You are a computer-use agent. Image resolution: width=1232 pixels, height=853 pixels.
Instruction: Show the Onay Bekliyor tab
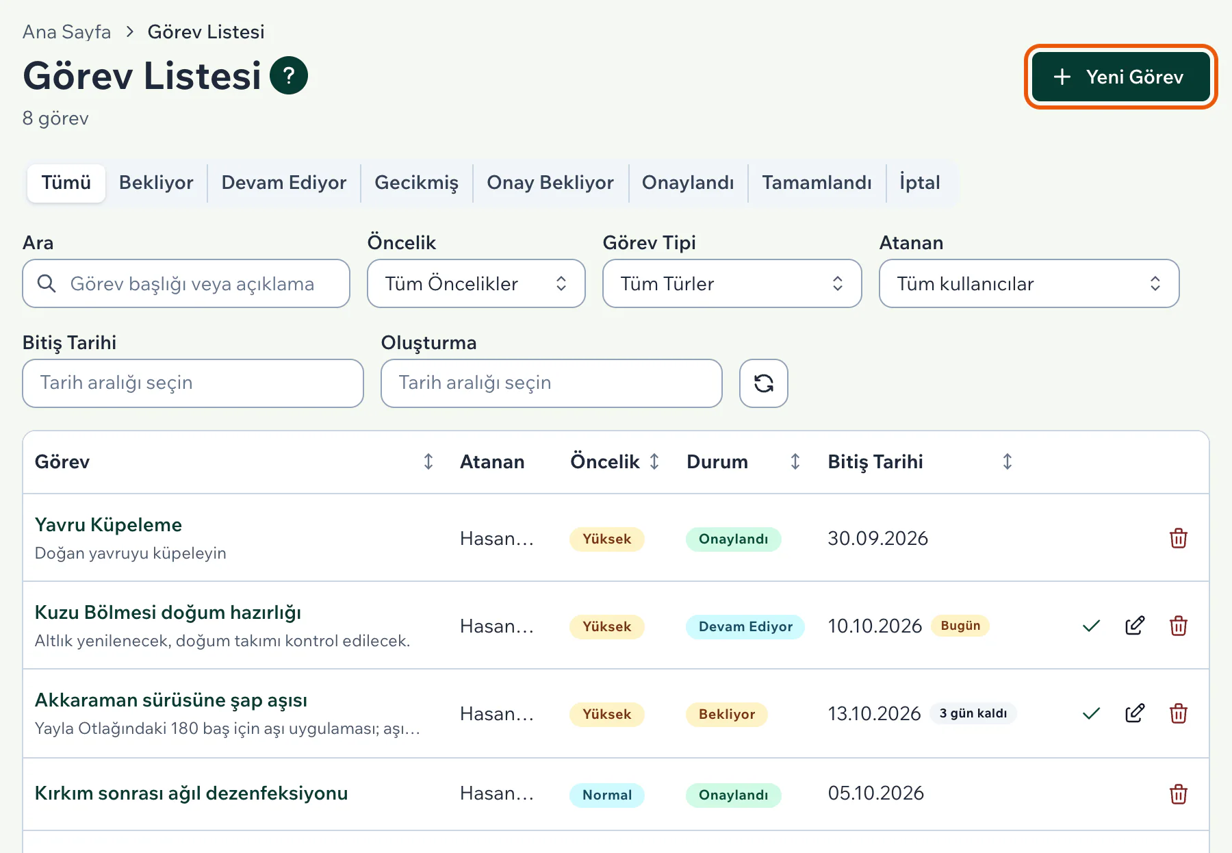click(x=550, y=183)
